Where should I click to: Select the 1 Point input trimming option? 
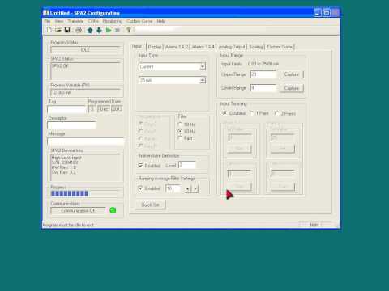[x=251, y=113]
